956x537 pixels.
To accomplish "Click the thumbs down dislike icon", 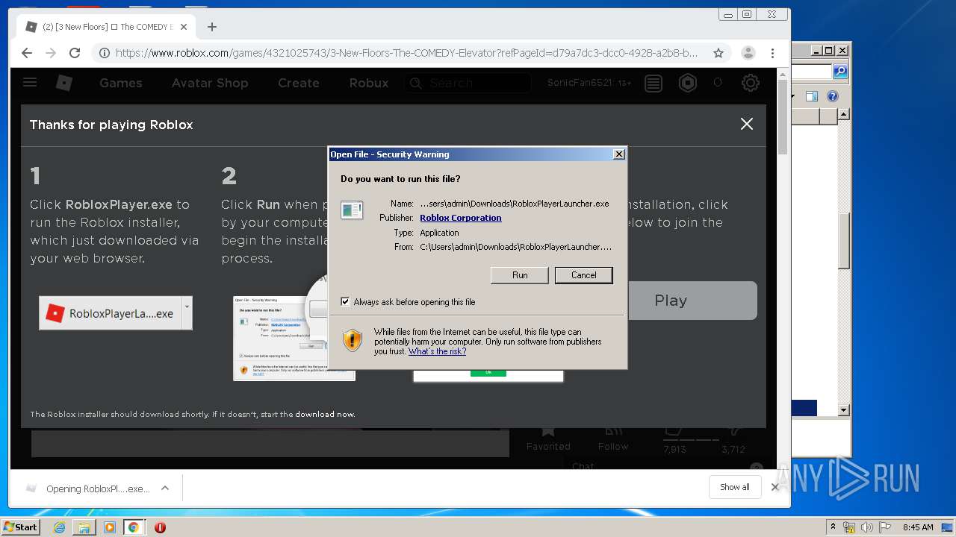I will point(734,431).
